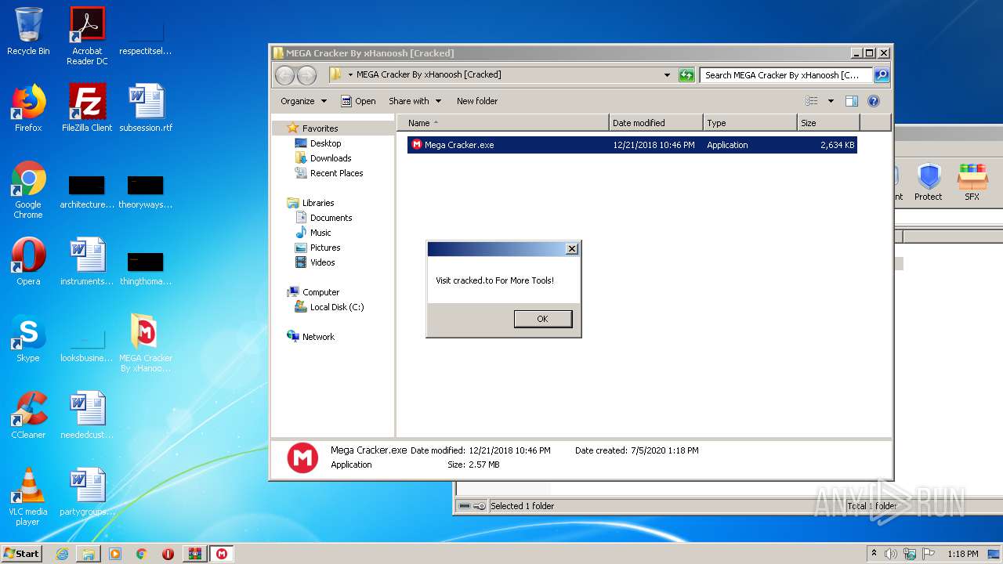The height and width of the screenshot is (564, 1003).
Task: Toggle the preview pane icon
Action: tap(852, 101)
